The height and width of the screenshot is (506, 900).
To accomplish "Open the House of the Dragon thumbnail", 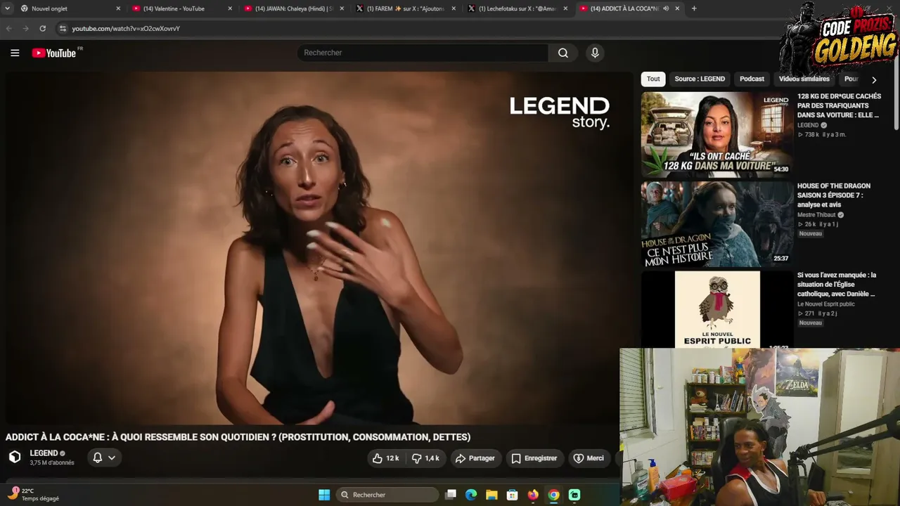I will click(716, 223).
